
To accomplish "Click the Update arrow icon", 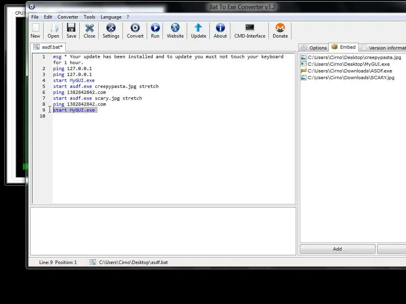I will tap(198, 28).
